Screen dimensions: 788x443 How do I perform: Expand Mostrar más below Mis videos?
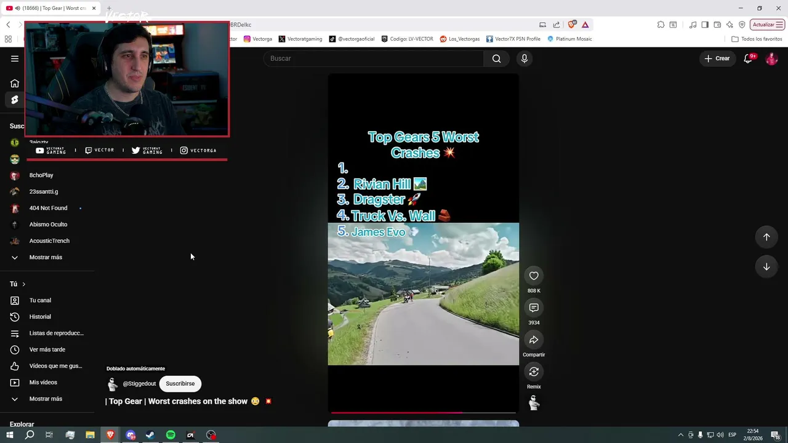tap(47, 399)
